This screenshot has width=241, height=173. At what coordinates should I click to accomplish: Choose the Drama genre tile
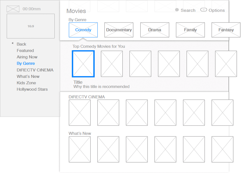pos(155,30)
